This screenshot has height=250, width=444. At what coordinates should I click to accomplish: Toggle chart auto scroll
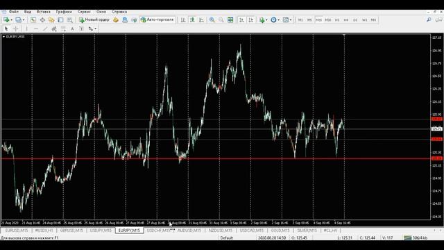point(241,20)
